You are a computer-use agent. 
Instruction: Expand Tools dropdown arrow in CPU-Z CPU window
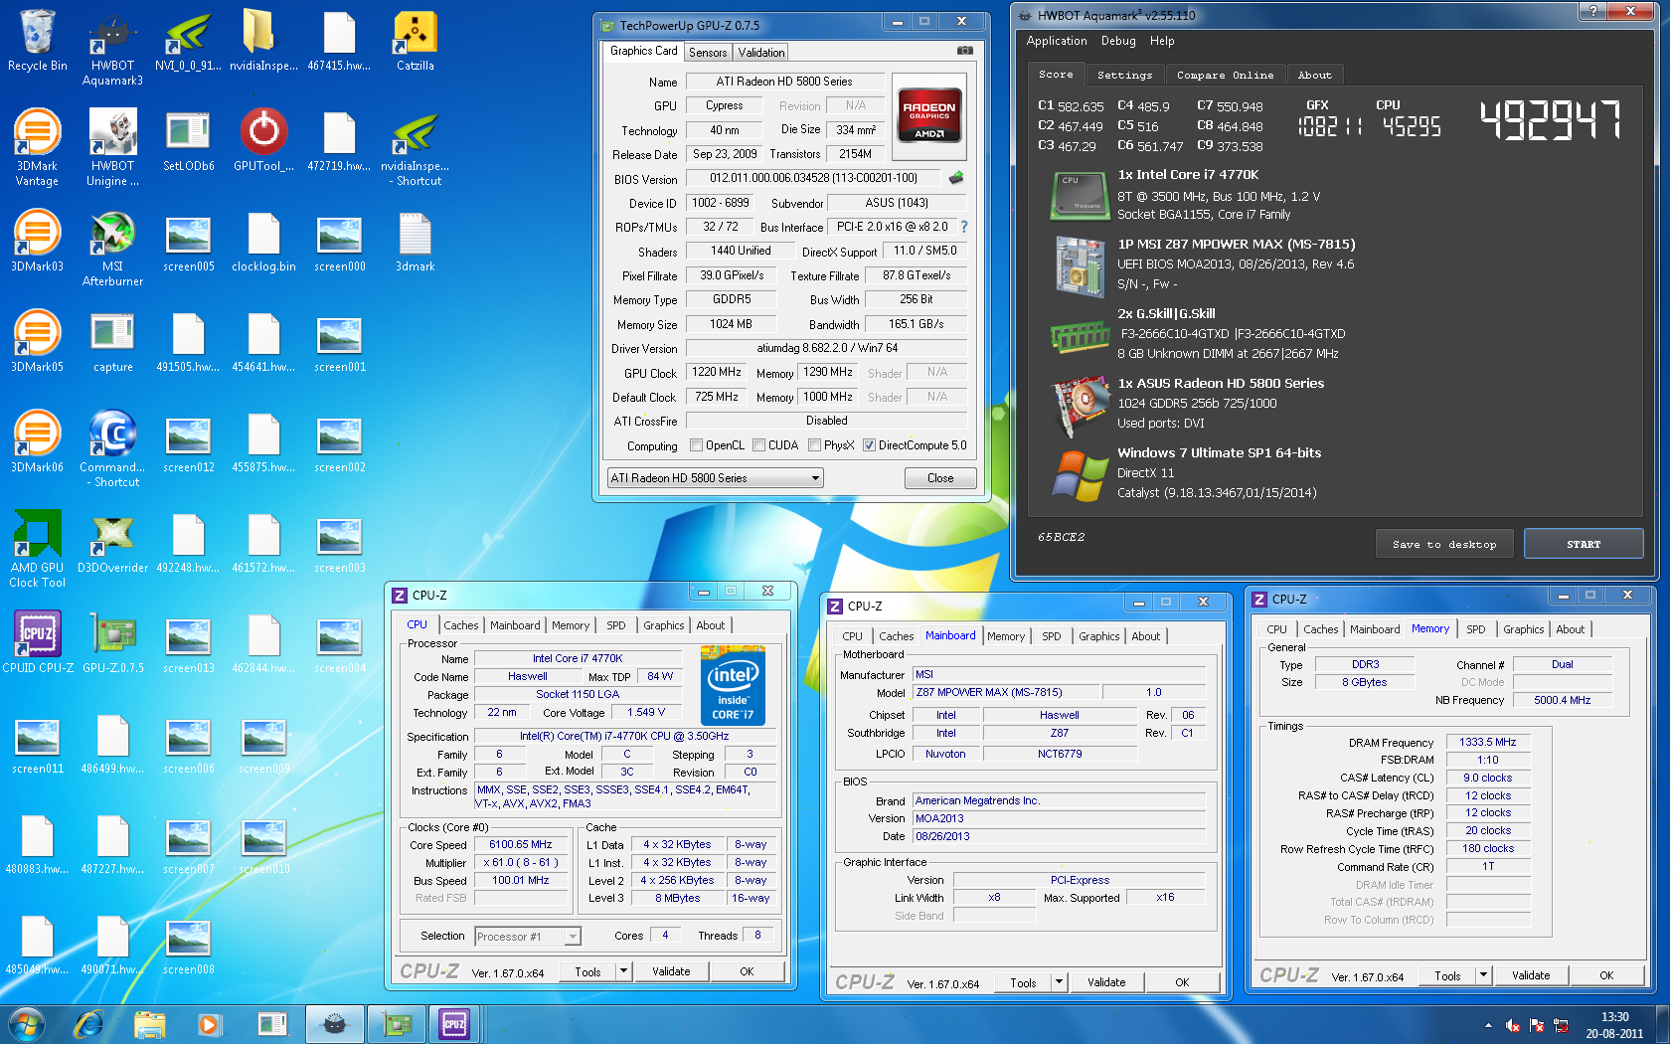623,971
